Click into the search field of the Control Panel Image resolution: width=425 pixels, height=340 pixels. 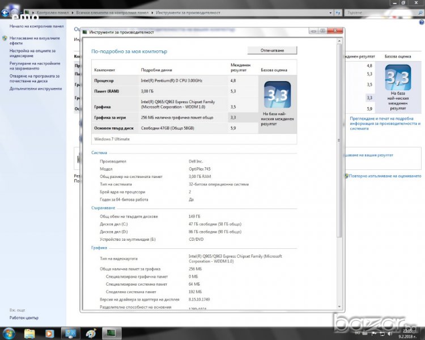click(x=381, y=12)
